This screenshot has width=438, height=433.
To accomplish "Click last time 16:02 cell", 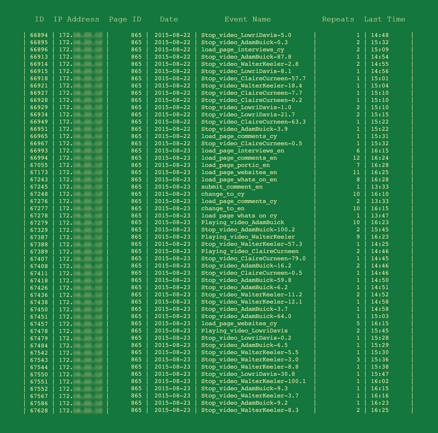I will click(x=380, y=381).
